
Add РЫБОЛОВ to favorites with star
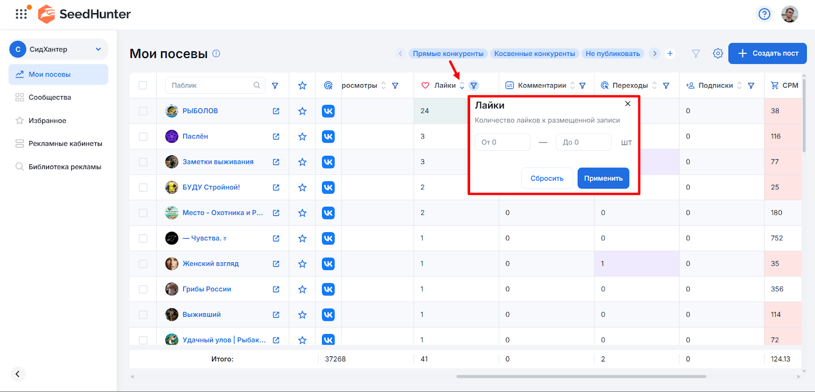(303, 111)
